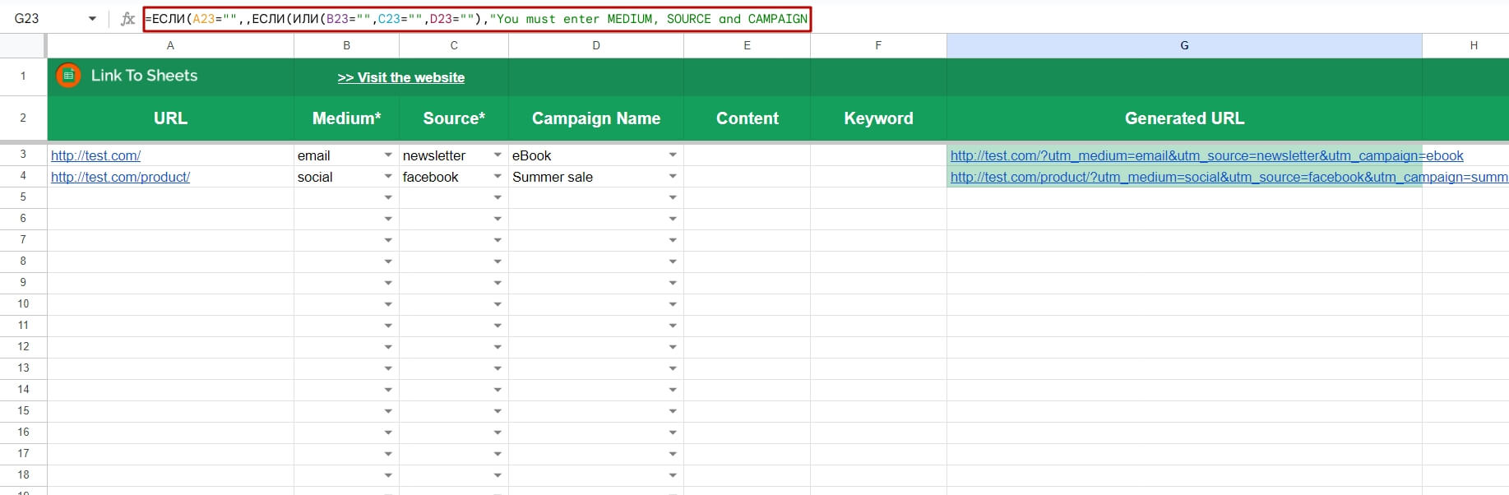Expand the Source dropdown showing facebook

[498, 177]
